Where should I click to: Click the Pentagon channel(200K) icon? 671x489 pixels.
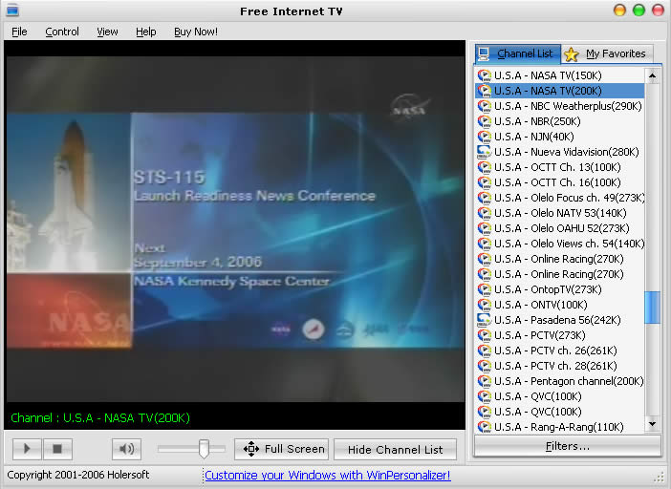pos(485,381)
